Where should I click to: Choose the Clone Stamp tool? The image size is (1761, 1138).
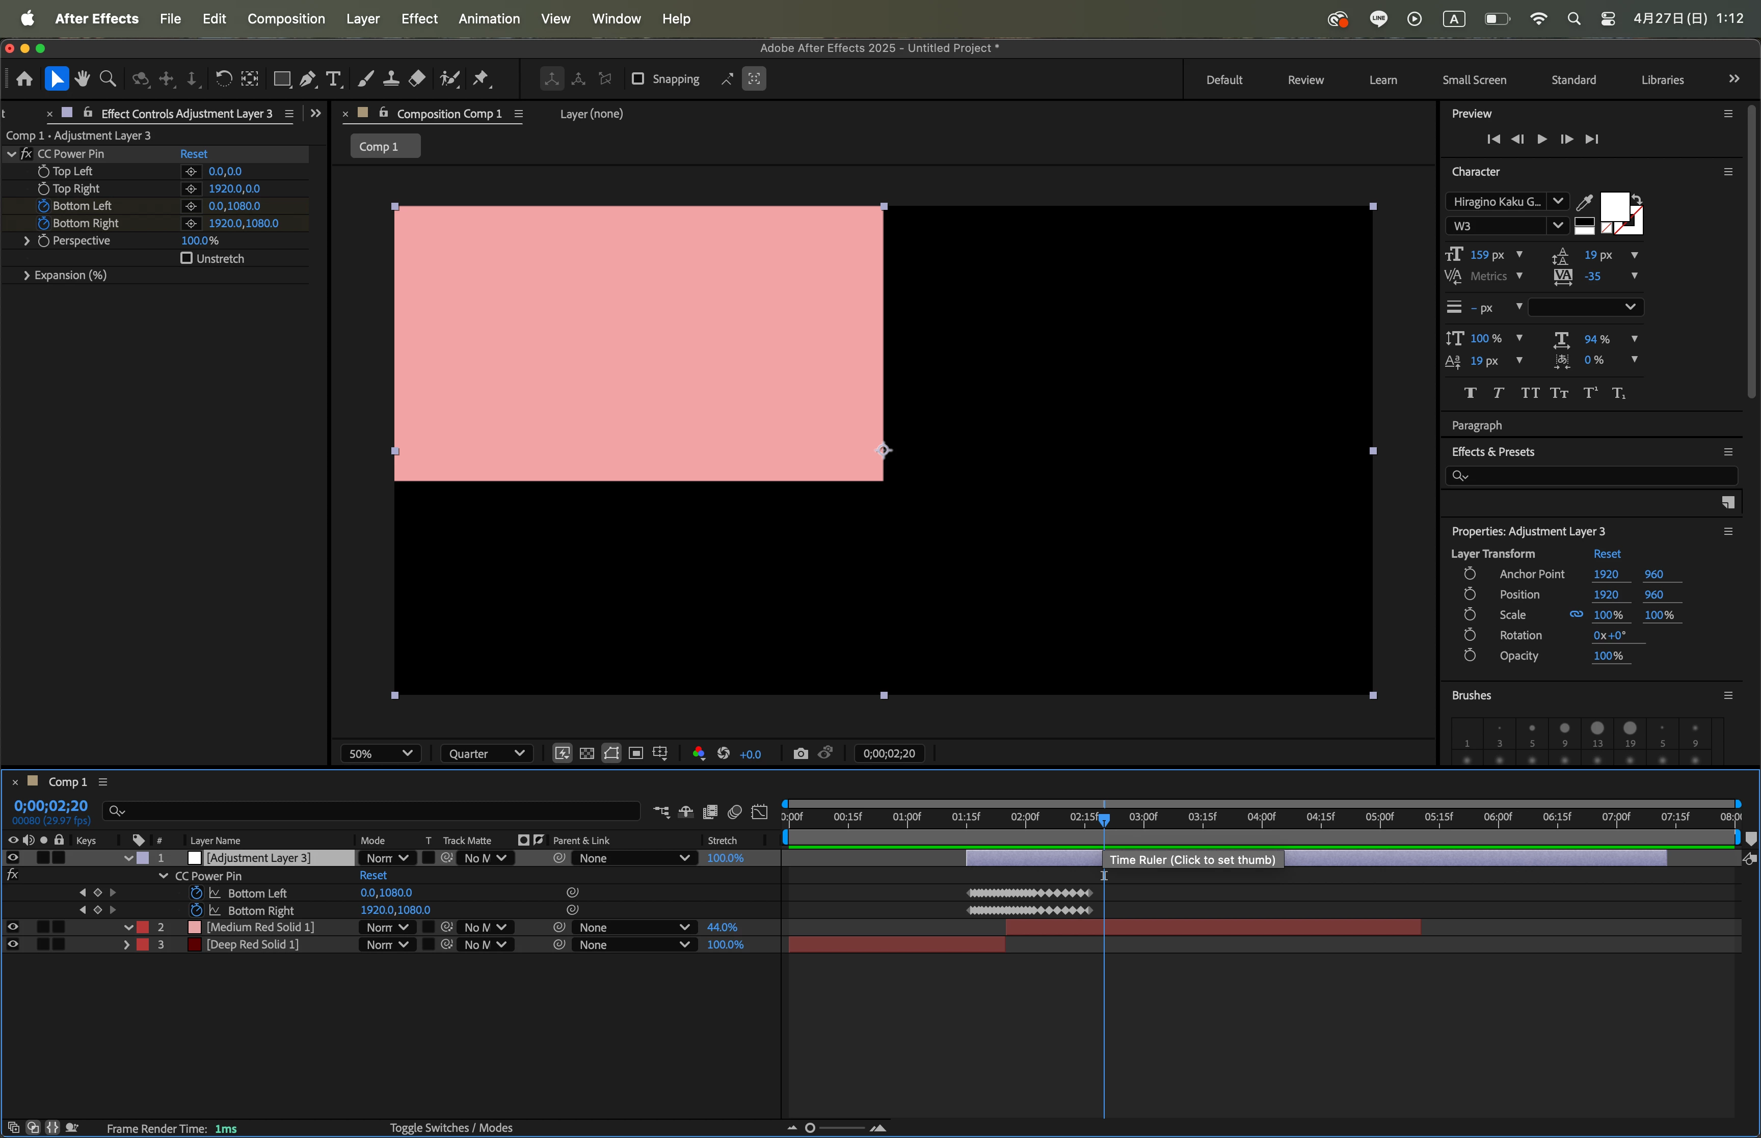coord(391,79)
